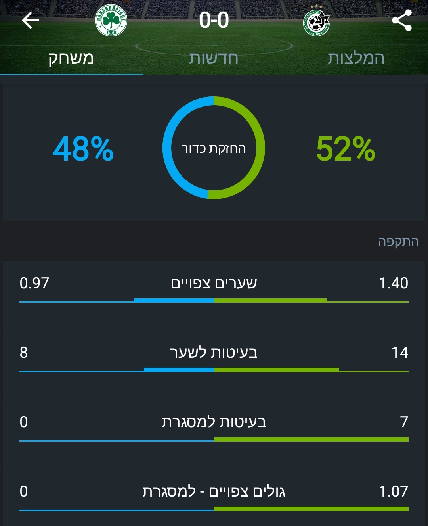Image resolution: width=428 pixels, height=526 pixels.
Task: Tap the back arrow icon
Action: pos(31,20)
